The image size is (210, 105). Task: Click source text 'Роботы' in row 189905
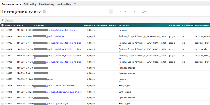(x=123, y=30)
